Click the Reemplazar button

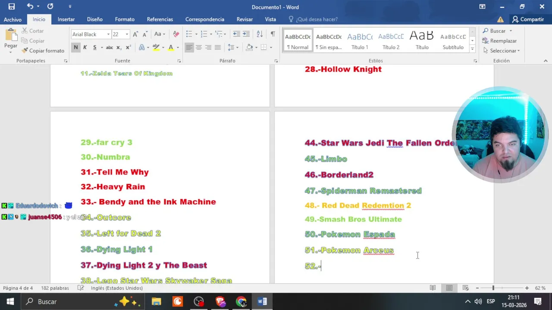499,41
